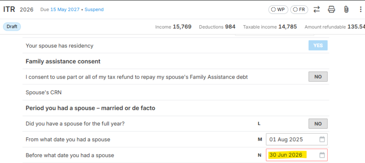Click the WP status pill
Screen dimensions: 365x163
(x=278, y=9)
